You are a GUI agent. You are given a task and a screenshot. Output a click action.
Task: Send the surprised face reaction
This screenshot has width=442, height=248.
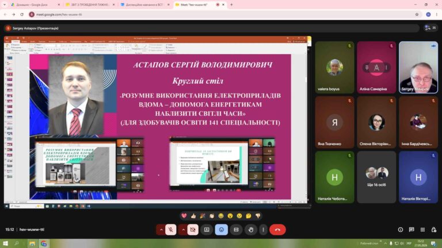click(x=230, y=216)
